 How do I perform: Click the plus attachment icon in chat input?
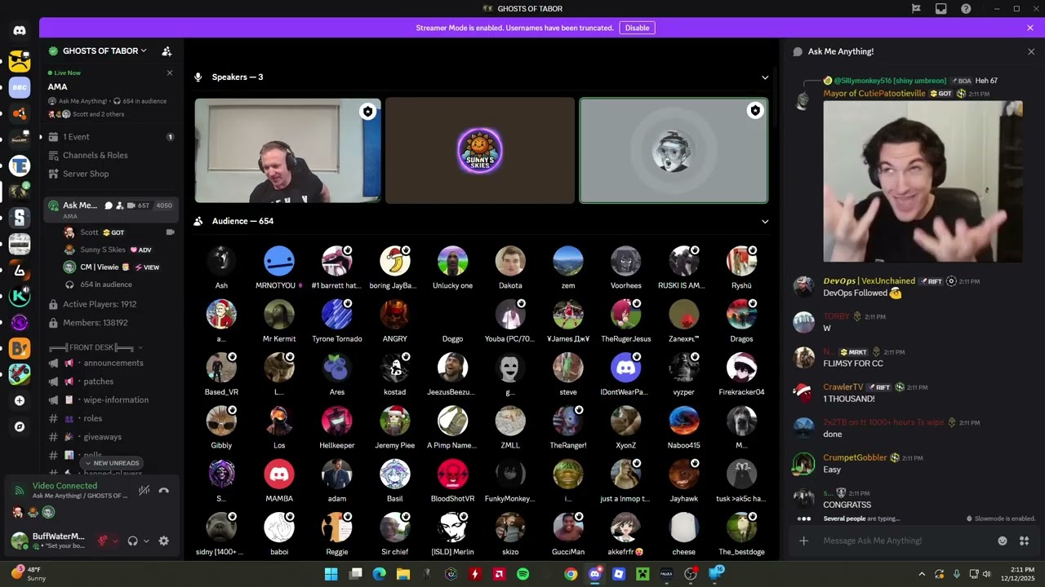pyautogui.click(x=803, y=541)
